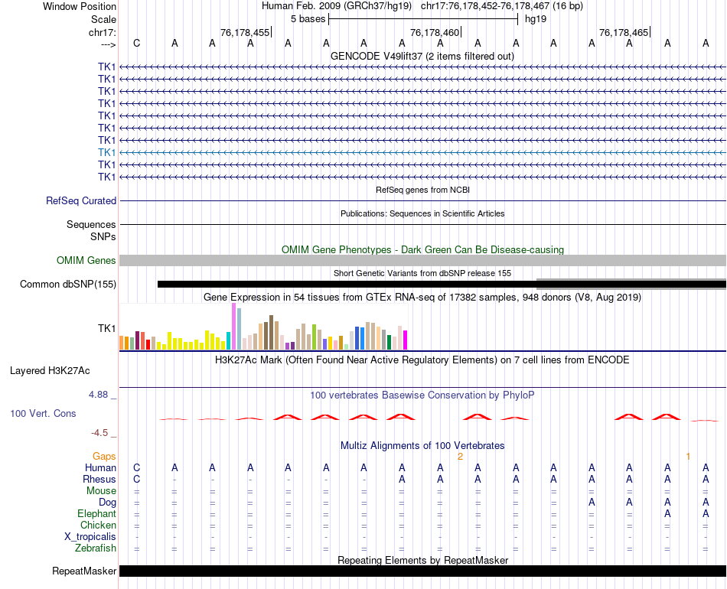
Task: Click the PhyloP Basewise Conservation title
Action: coord(422,395)
